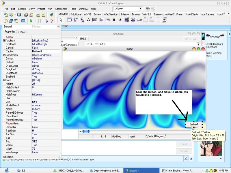
Task: Click the green Run arrow icon
Action: pyautogui.click(x=31, y=21)
